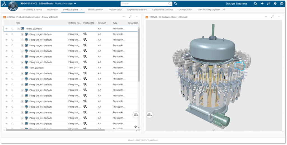Open the Product Explore tab chevron
The image size is (287, 145).
[82, 10]
